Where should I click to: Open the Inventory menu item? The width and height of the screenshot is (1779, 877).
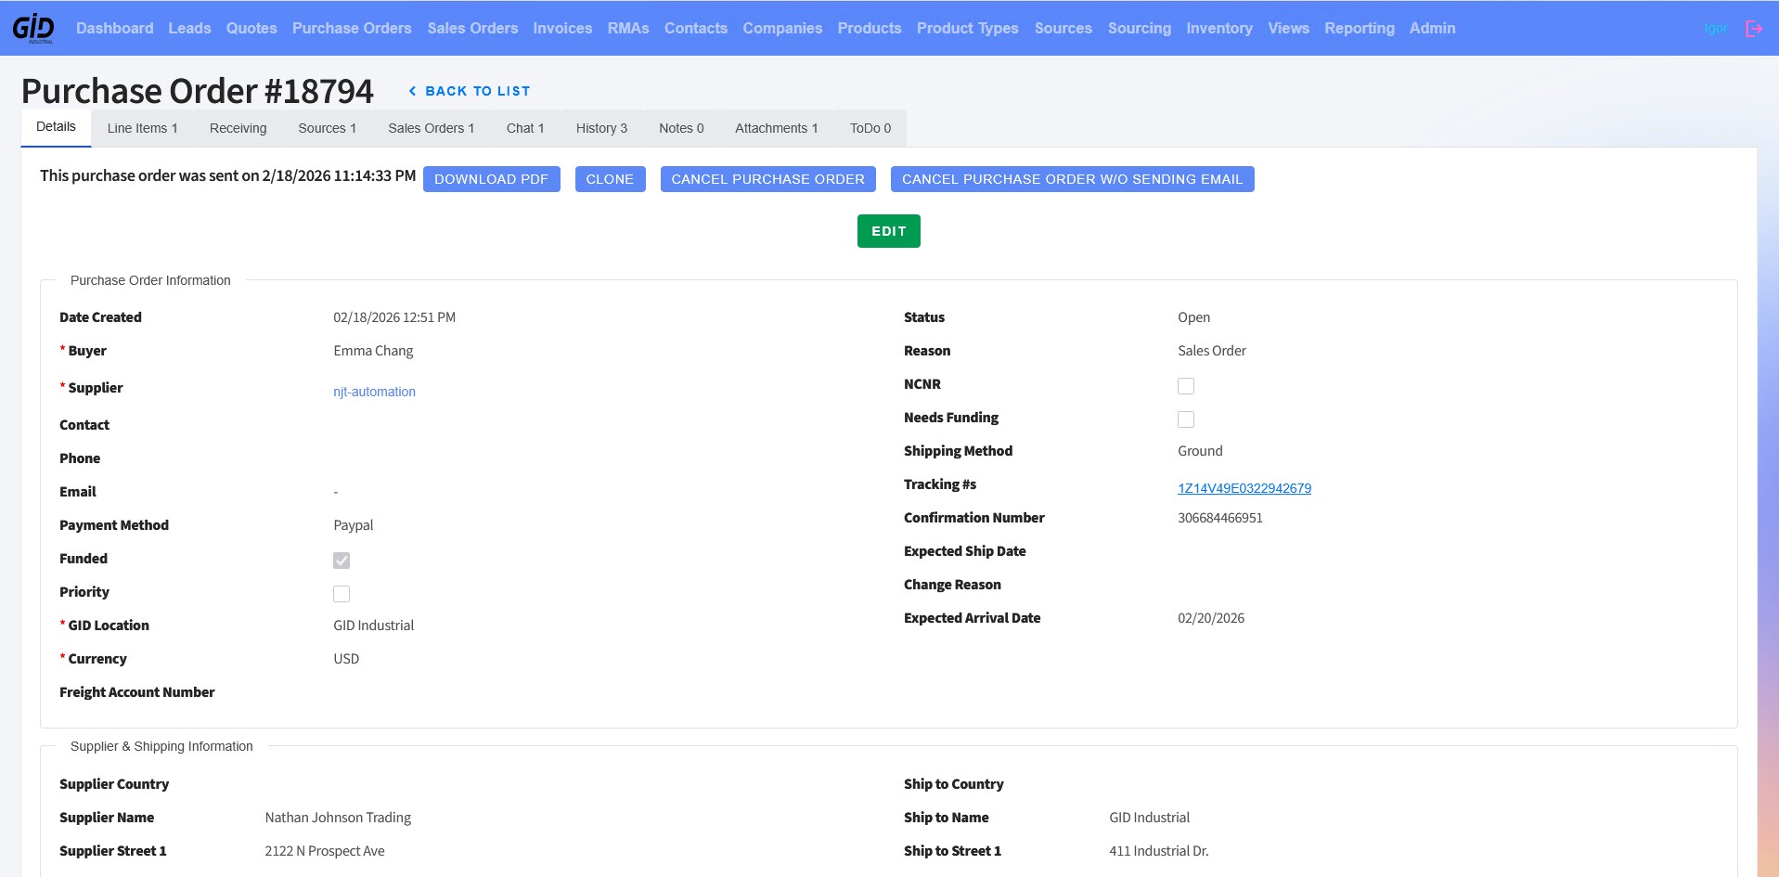tap(1218, 28)
